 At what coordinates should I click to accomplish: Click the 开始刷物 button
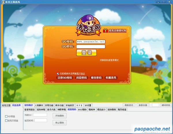point(60,116)
